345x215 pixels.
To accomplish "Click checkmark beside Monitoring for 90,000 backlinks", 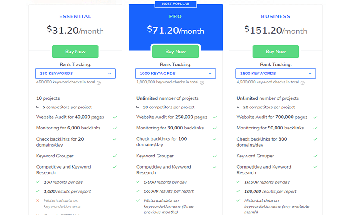I will click(x=316, y=128).
